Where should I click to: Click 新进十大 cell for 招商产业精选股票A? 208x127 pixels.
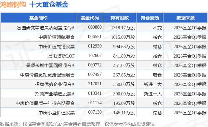tap(153, 94)
